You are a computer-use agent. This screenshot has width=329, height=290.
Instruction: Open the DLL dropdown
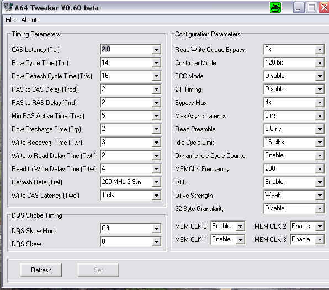click(320, 182)
